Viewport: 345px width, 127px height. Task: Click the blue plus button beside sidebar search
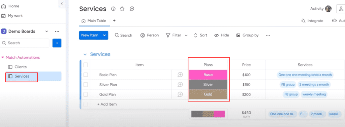click(x=57, y=43)
